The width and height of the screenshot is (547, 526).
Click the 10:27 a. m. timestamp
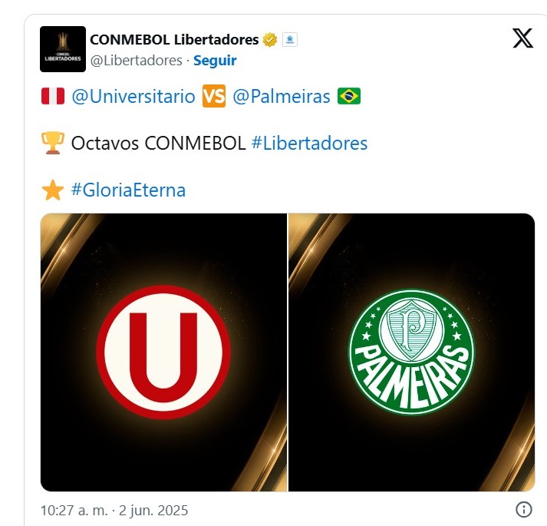point(114,511)
